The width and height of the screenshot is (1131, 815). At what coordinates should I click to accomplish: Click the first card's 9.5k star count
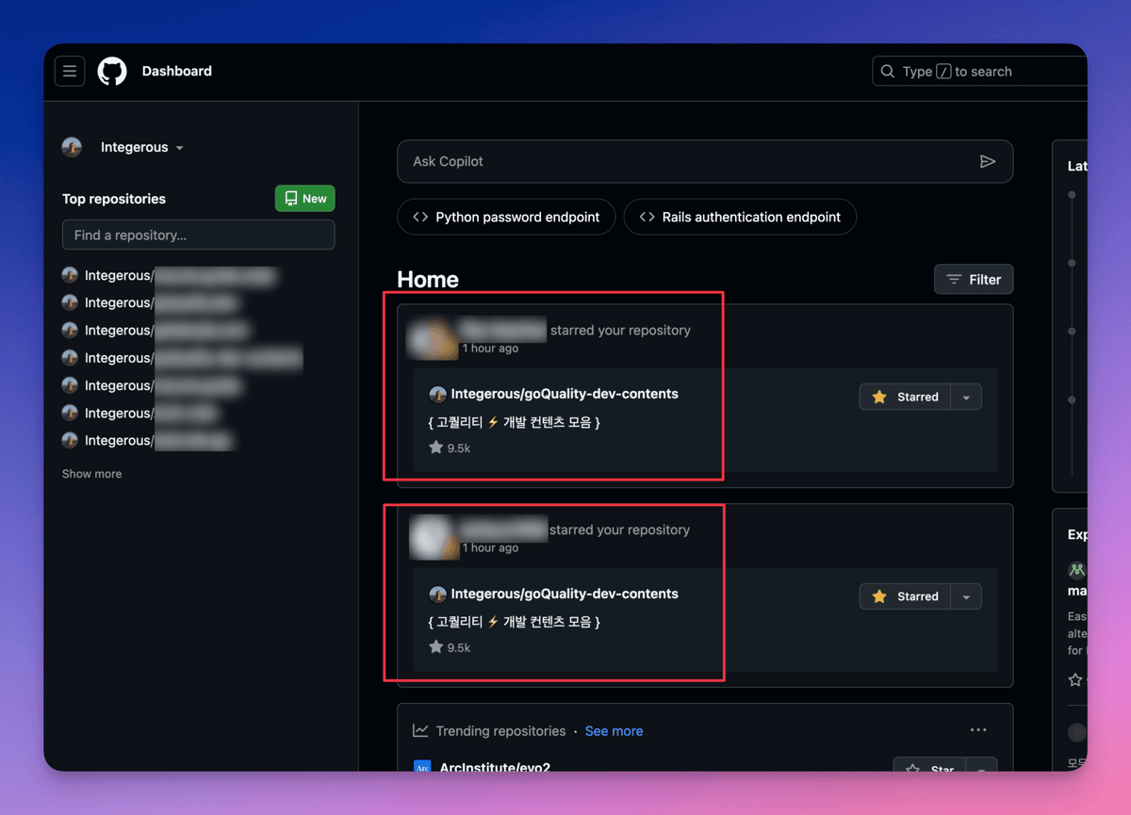coord(450,448)
